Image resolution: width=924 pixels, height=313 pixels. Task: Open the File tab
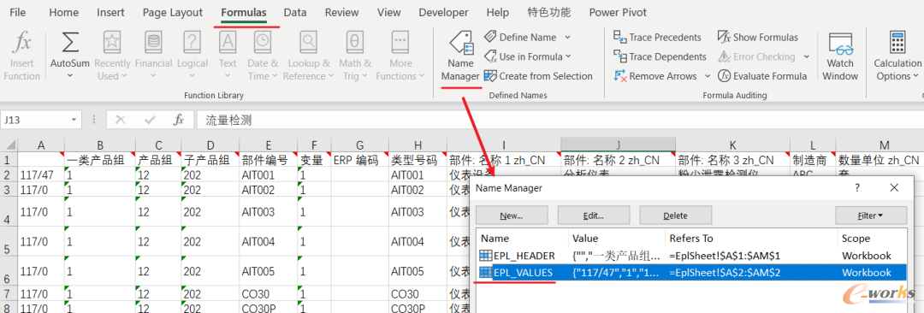coord(18,12)
